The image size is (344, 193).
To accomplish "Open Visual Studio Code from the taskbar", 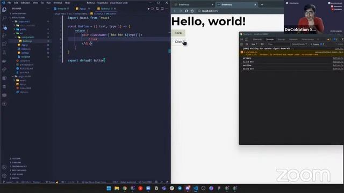I will click(x=196, y=188).
